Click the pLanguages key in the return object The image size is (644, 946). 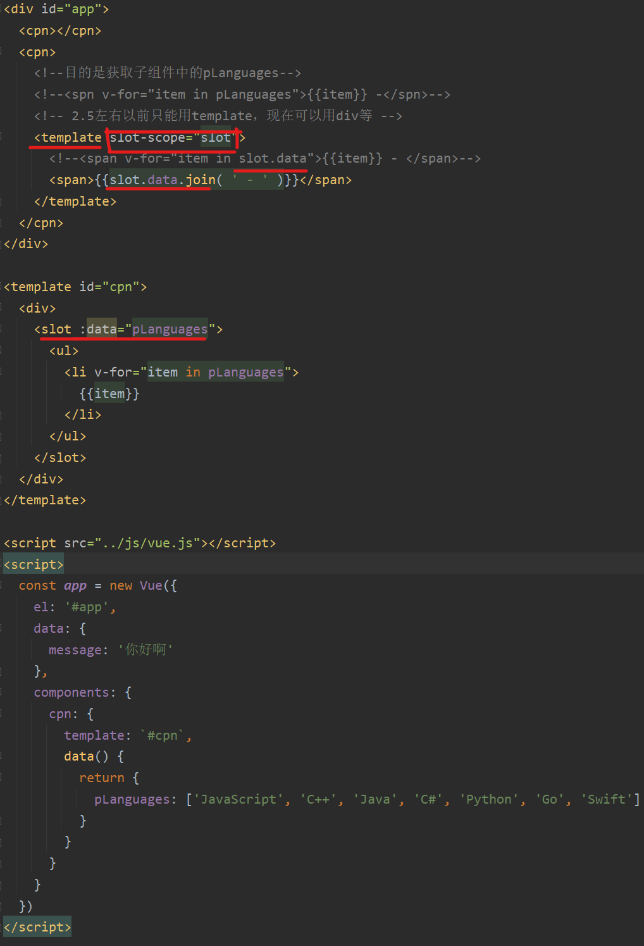[x=132, y=800]
